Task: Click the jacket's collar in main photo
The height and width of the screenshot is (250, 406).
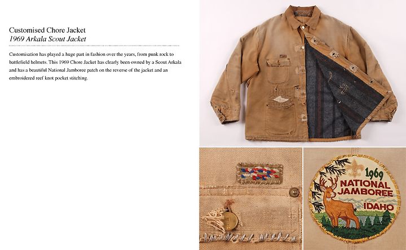Action: pos(303,16)
